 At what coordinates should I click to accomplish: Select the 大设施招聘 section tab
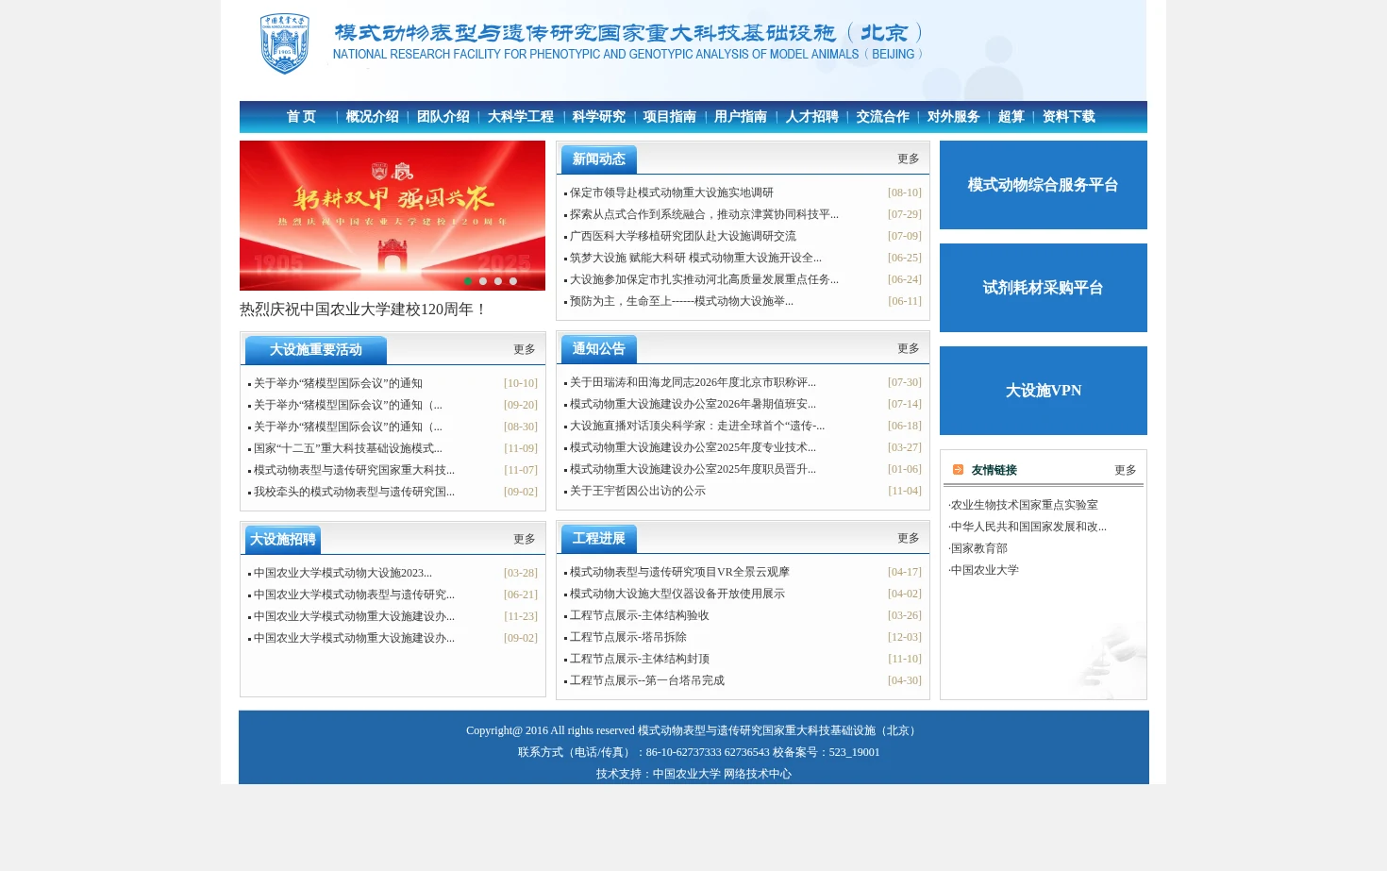(283, 540)
